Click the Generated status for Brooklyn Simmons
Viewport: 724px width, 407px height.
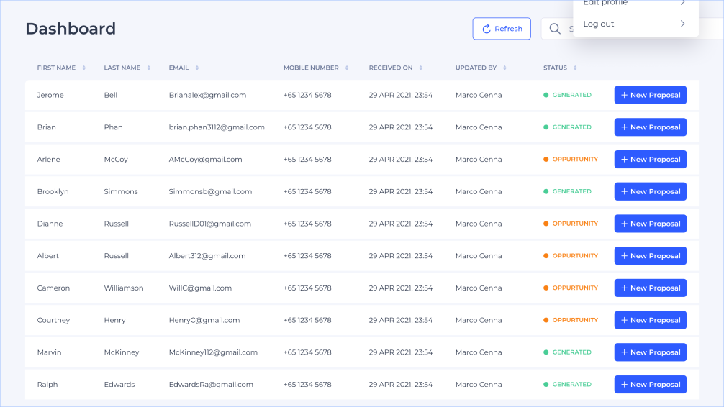click(571, 192)
